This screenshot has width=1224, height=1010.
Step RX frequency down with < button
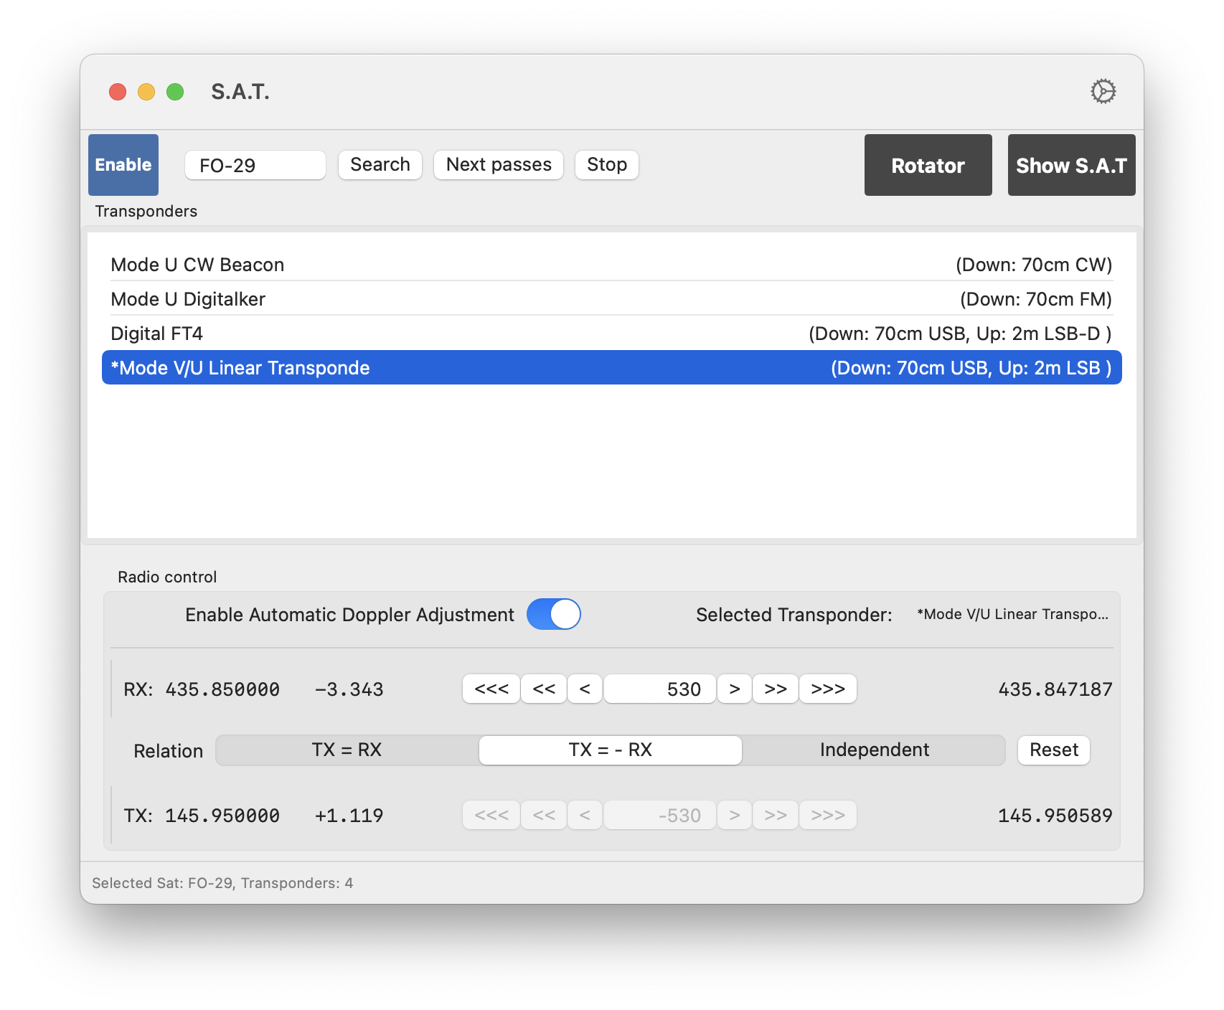point(585,689)
